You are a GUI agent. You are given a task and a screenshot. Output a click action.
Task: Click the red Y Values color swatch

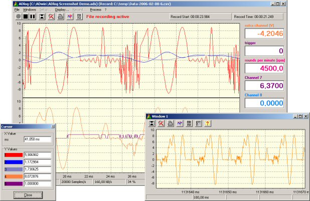click(15, 156)
